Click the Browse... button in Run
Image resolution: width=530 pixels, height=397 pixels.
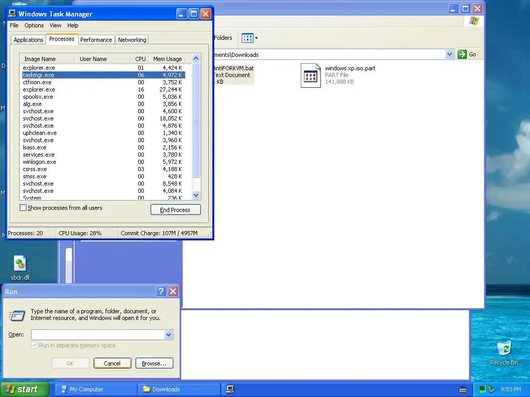(154, 363)
